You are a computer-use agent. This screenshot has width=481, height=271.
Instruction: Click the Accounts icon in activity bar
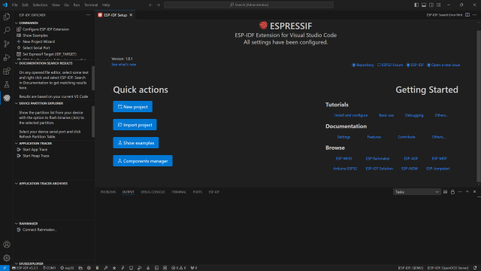7,244
